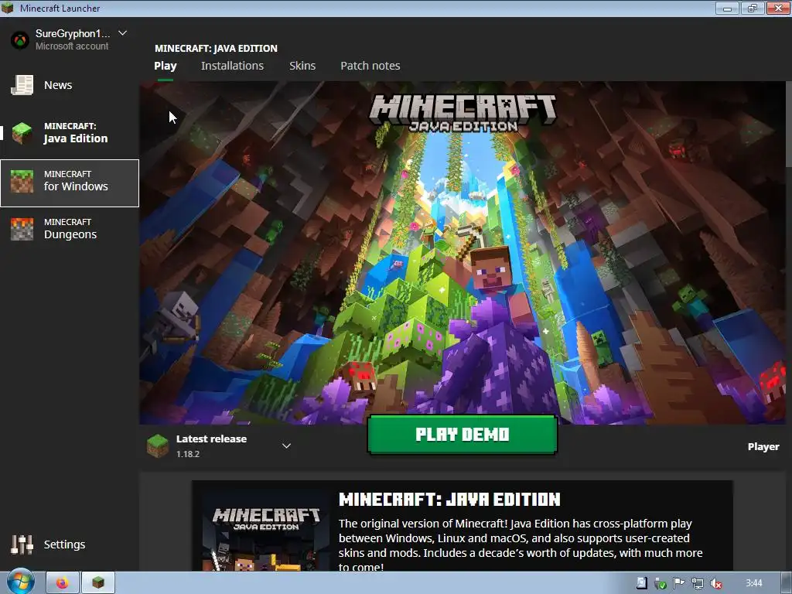Open Settings using the sliders icon

[22, 544]
